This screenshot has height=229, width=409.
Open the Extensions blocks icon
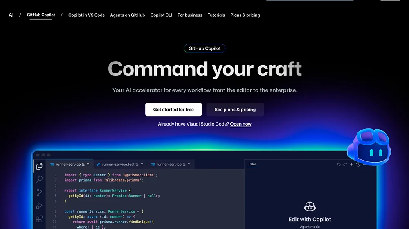(39, 219)
